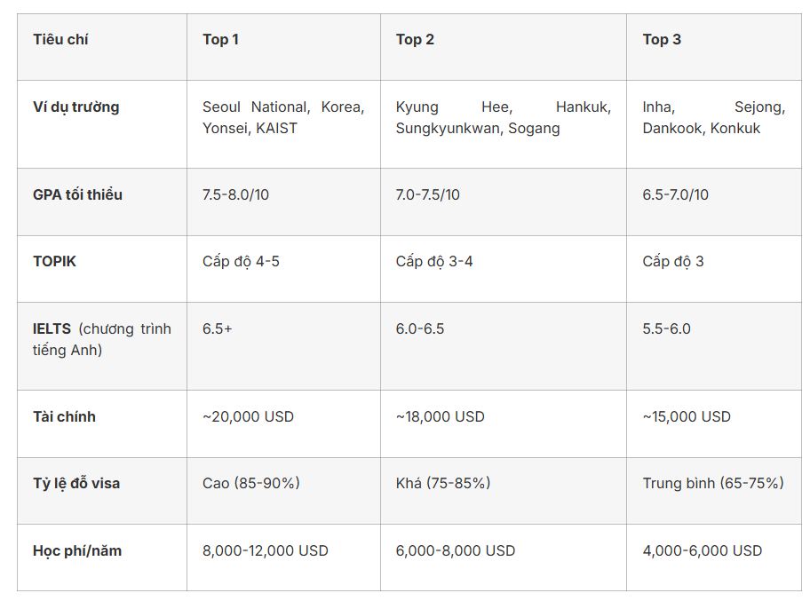Image resolution: width=810 pixels, height=601 pixels.
Task: Click the "4,000-6,000 USD" tuition value
Action: coord(702,550)
